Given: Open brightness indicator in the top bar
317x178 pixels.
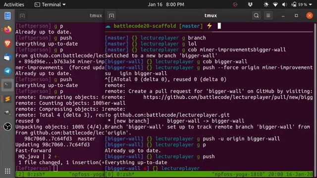Looking at the screenshot, I should point(266,4).
